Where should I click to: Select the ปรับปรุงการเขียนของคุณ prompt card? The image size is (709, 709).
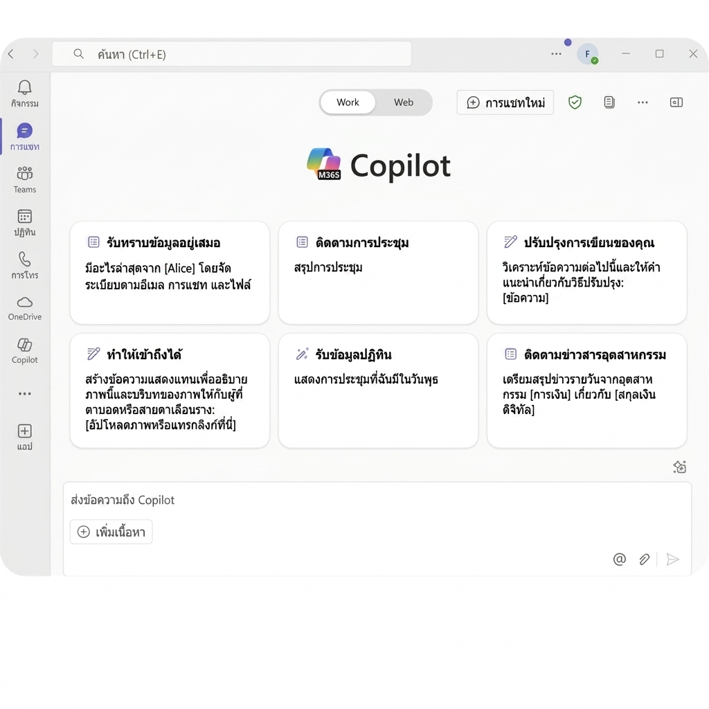[x=587, y=273]
